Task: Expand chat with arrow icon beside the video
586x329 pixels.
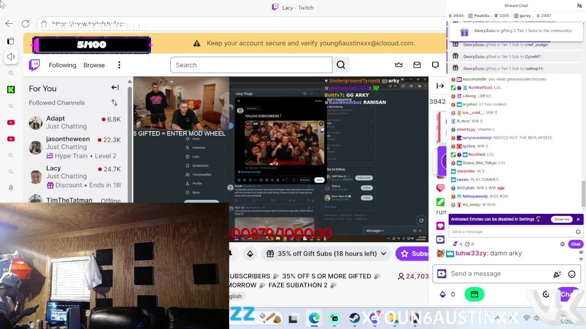Action: click(x=440, y=86)
